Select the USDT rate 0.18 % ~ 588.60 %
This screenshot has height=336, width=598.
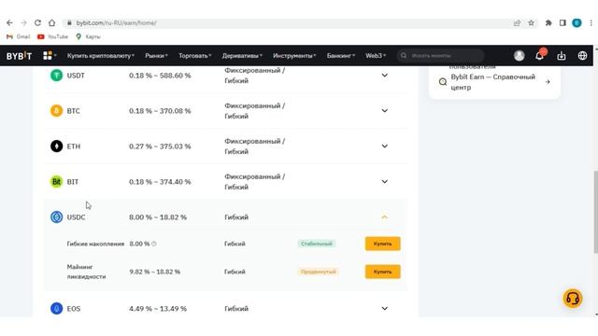[160, 76]
